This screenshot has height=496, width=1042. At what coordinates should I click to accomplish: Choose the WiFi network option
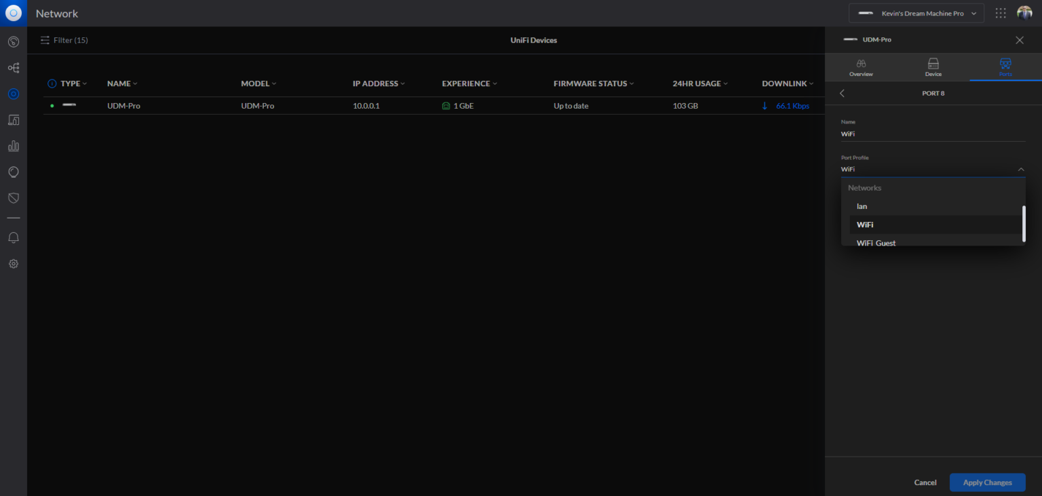933,225
